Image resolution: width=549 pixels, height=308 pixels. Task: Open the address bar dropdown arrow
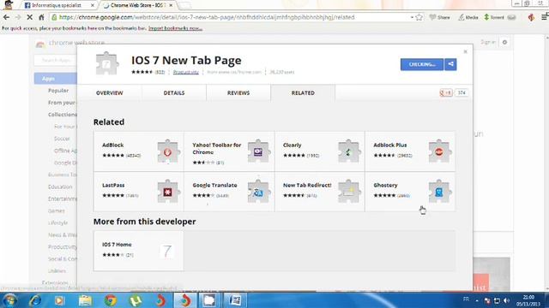412,17
